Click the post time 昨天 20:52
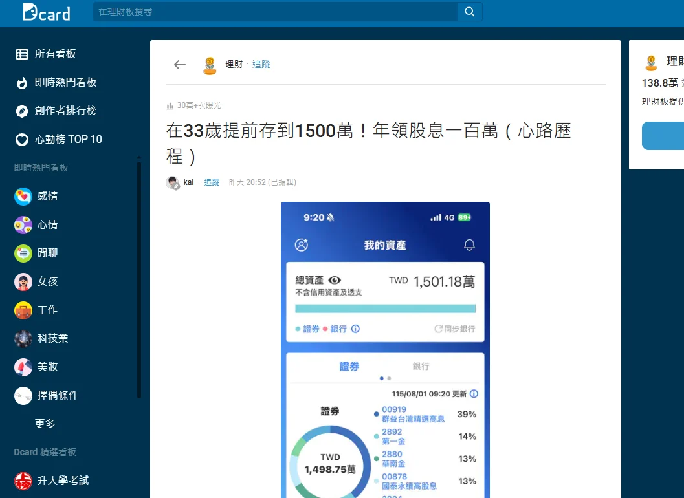Image resolution: width=684 pixels, height=498 pixels. [x=247, y=182]
